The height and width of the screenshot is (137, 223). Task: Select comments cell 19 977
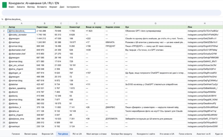(x=77, y=42)
